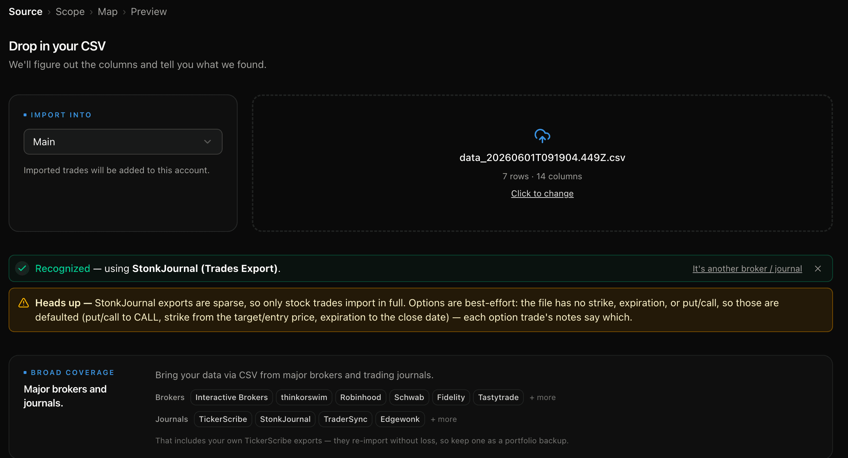Click the 'Journals' row label
848x458 pixels.
click(x=172, y=419)
